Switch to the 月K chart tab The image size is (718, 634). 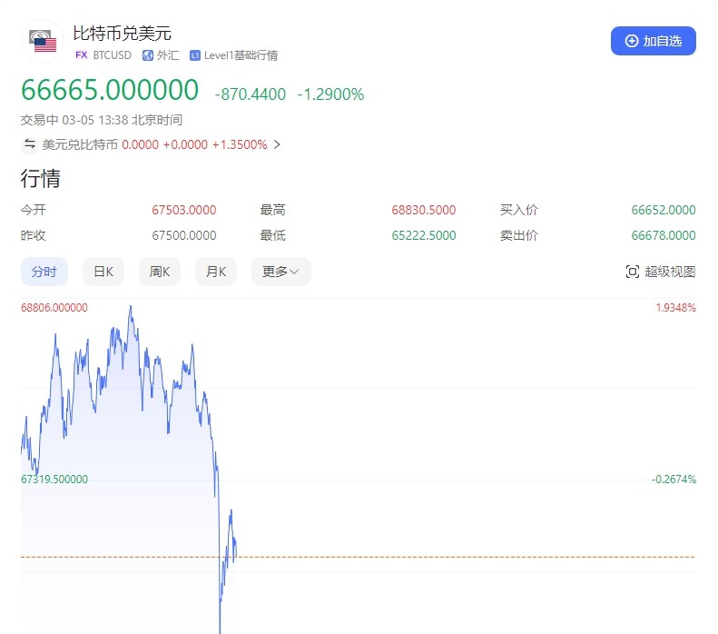[216, 272]
